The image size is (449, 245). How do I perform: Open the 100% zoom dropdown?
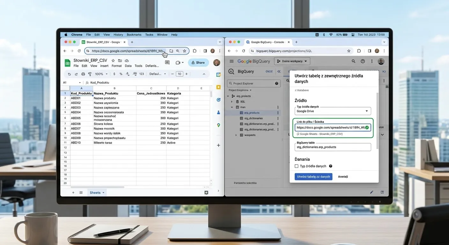point(101,74)
